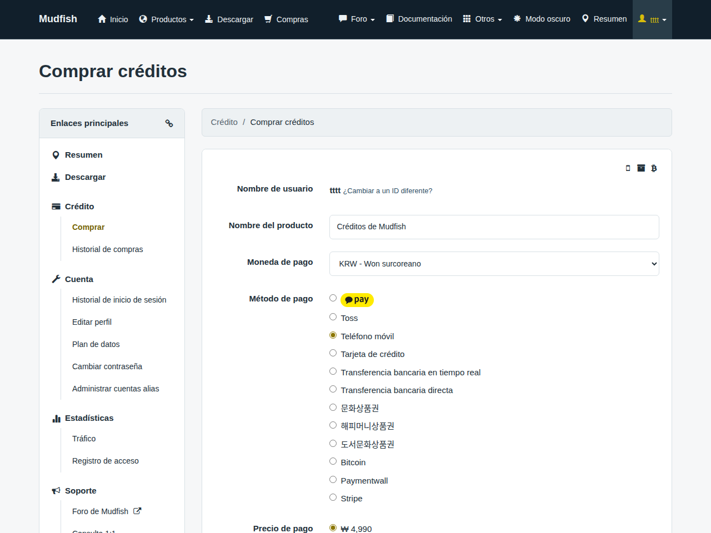
Task: Select the ₩ 4,990 price option
Action: click(x=333, y=527)
